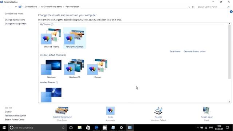Viewport: 233px width, 131px height.
Task: Click the blue Help question mark icon
Action: [231, 12]
